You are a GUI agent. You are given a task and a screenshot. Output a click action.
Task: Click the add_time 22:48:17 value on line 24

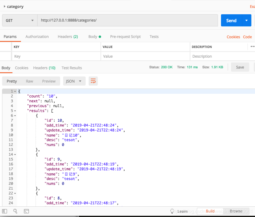coord(94,203)
